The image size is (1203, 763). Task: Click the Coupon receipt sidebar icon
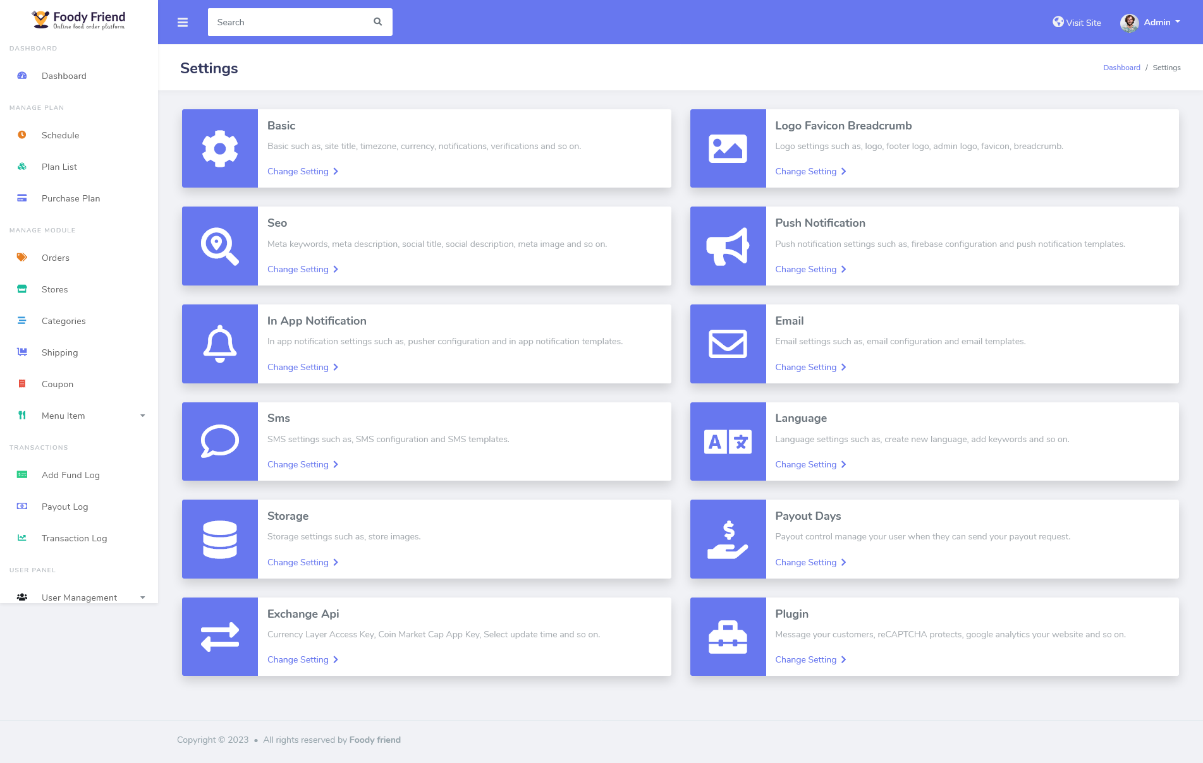point(22,384)
